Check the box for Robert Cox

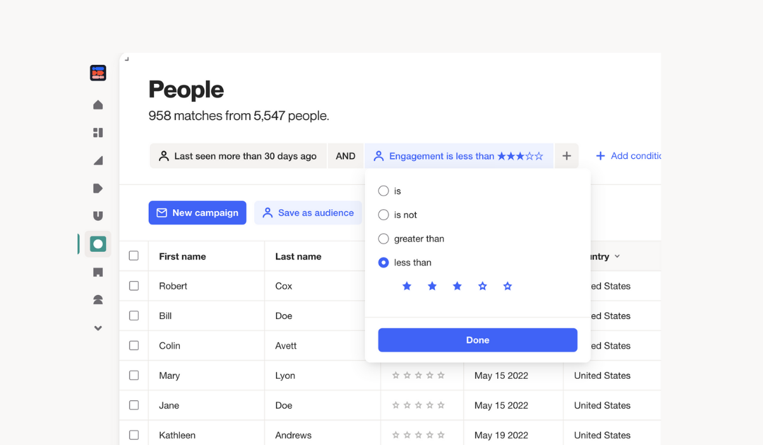pyautogui.click(x=134, y=286)
